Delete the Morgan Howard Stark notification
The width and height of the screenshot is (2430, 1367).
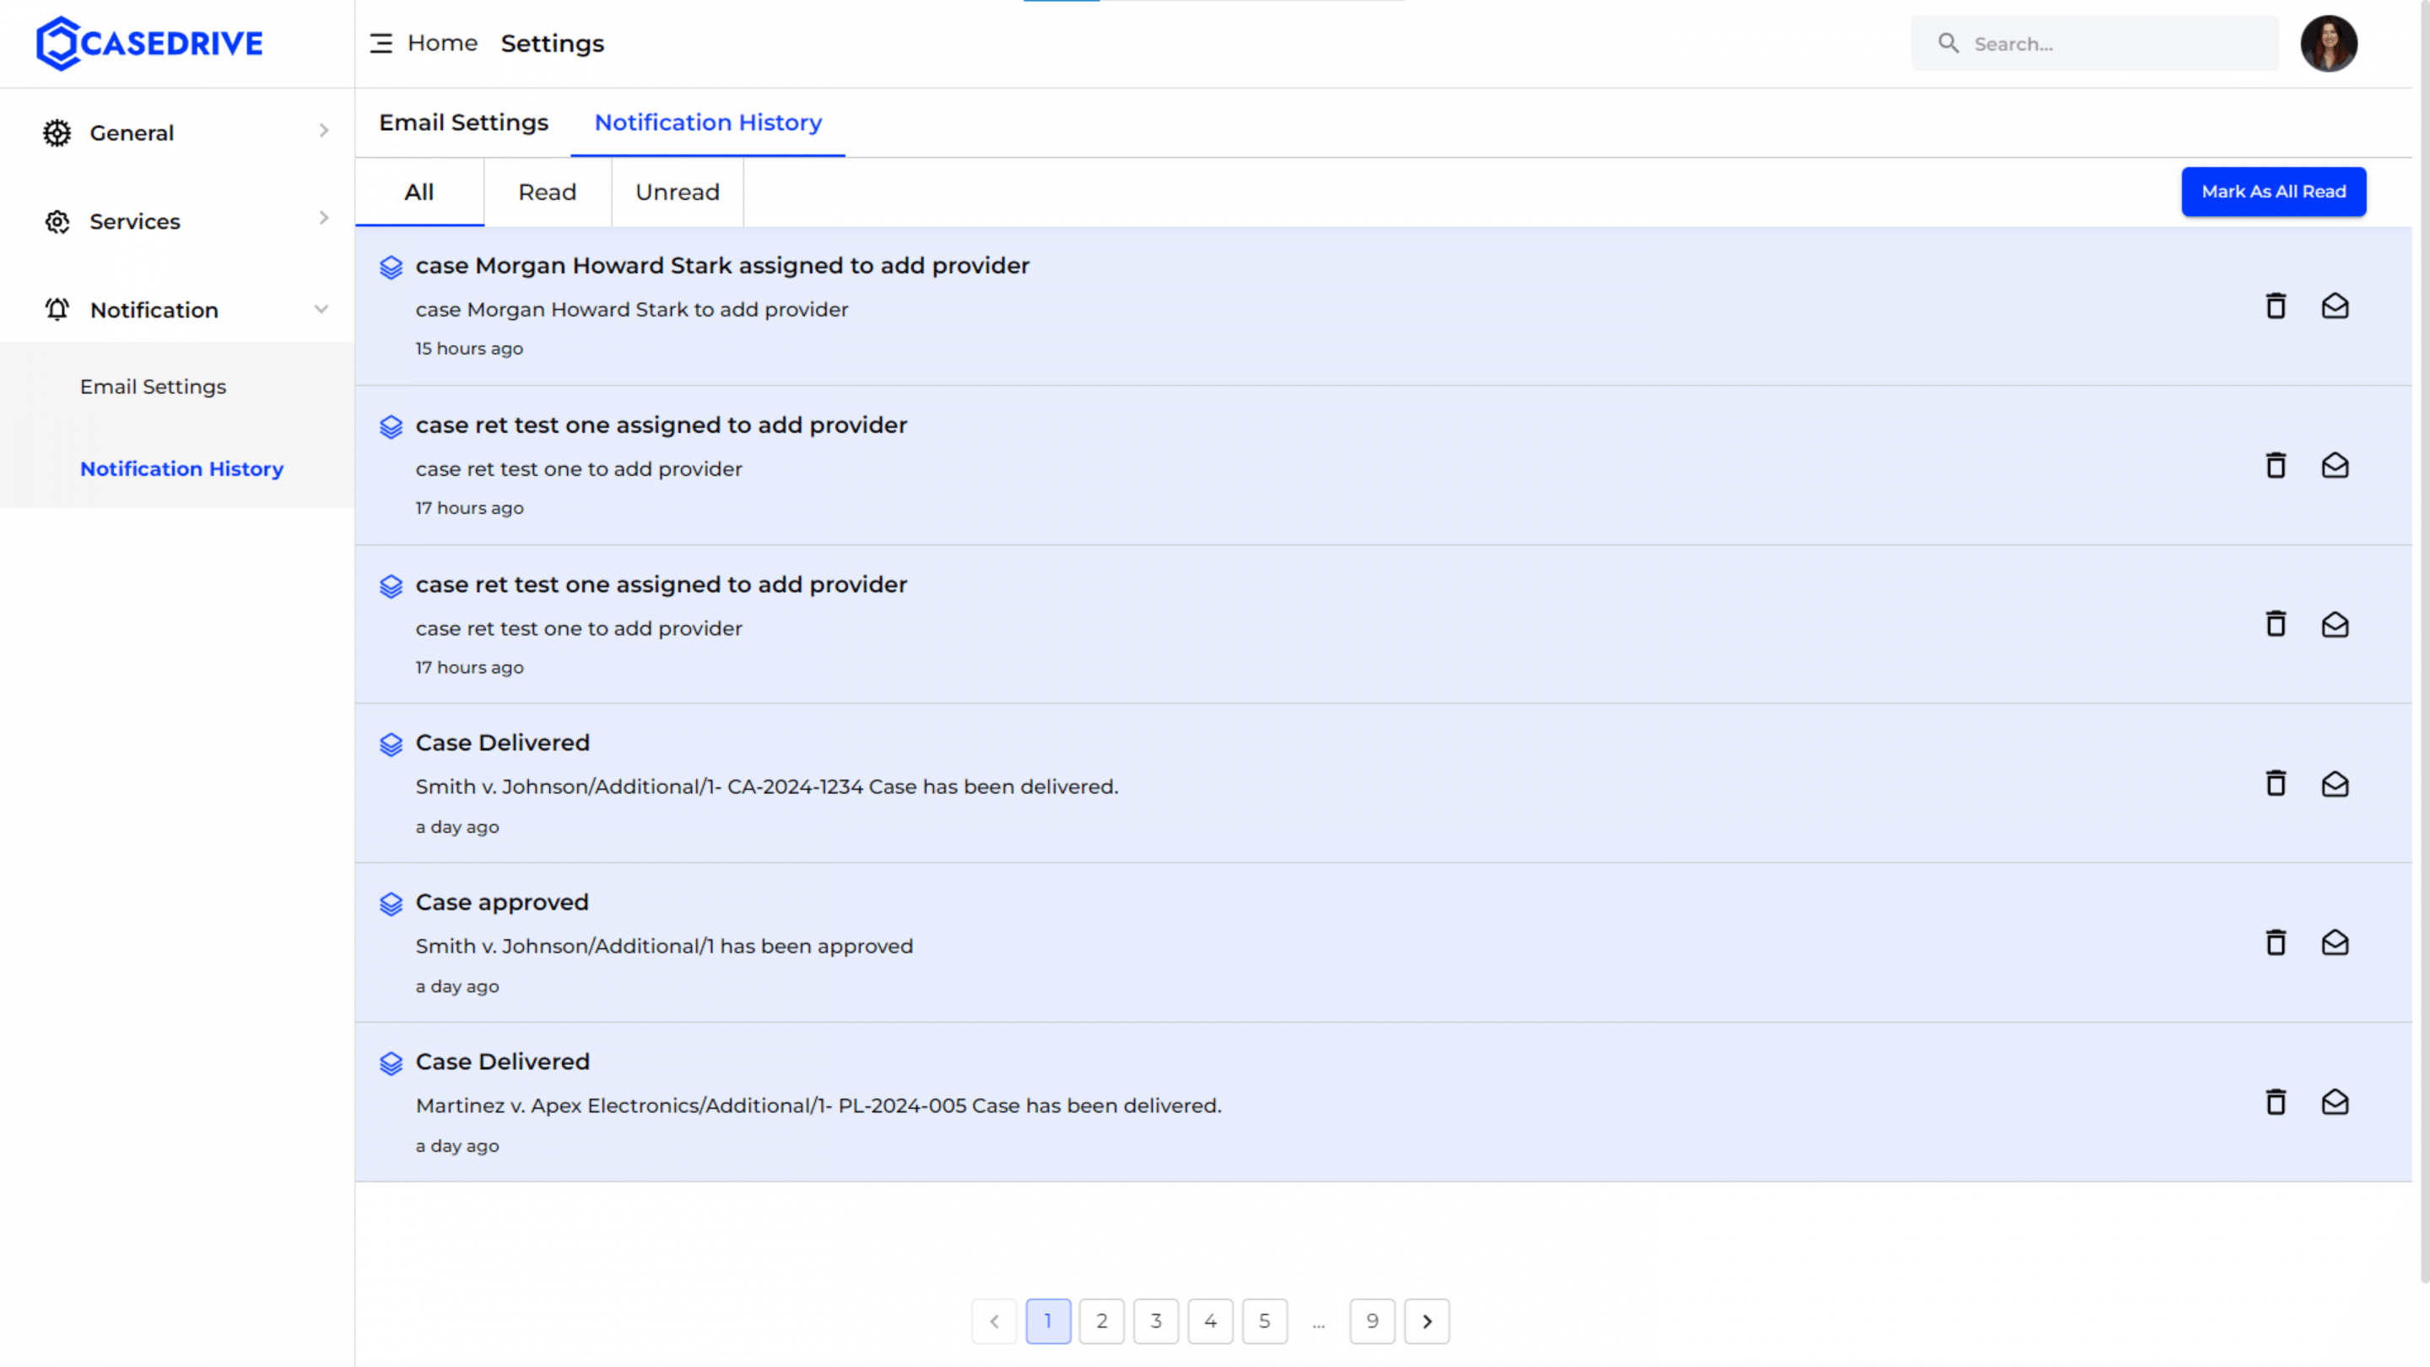click(x=2276, y=305)
